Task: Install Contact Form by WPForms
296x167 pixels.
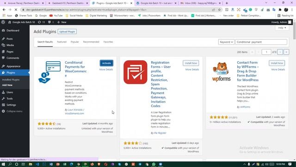Action: [x=277, y=63]
